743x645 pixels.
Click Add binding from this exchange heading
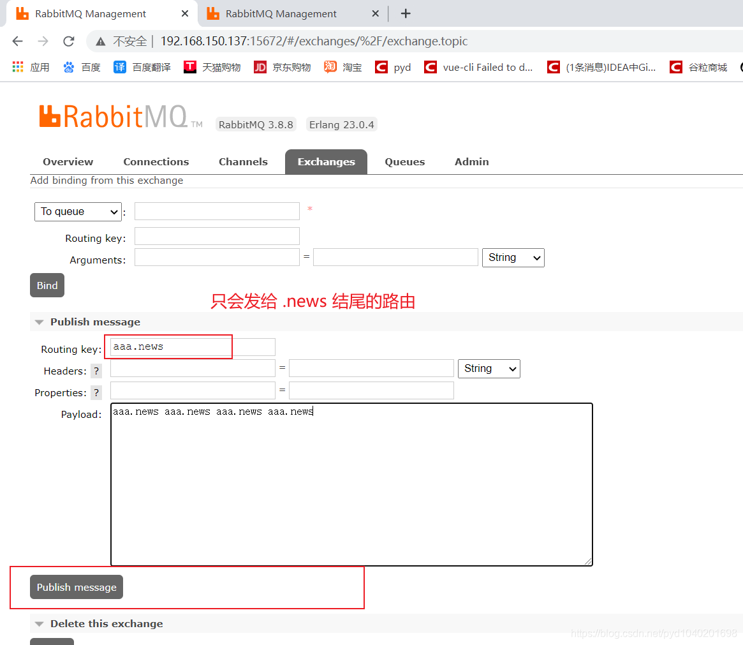tap(107, 180)
